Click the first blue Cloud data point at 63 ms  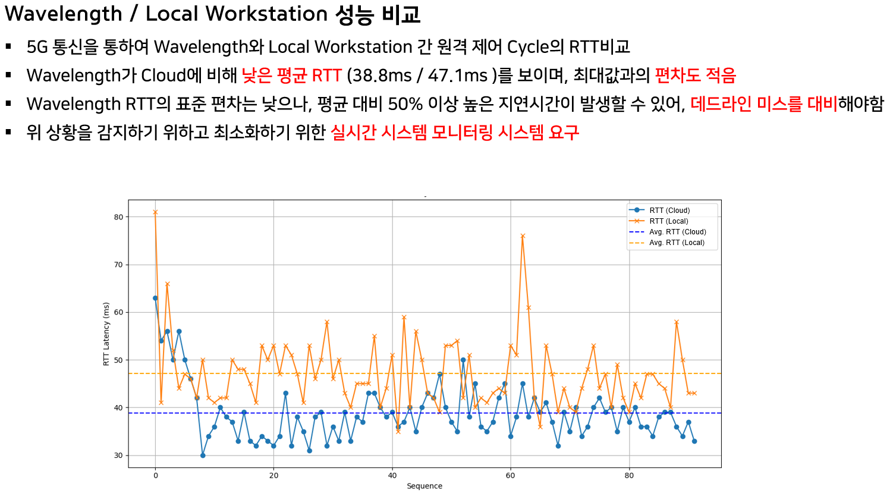point(155,298)
